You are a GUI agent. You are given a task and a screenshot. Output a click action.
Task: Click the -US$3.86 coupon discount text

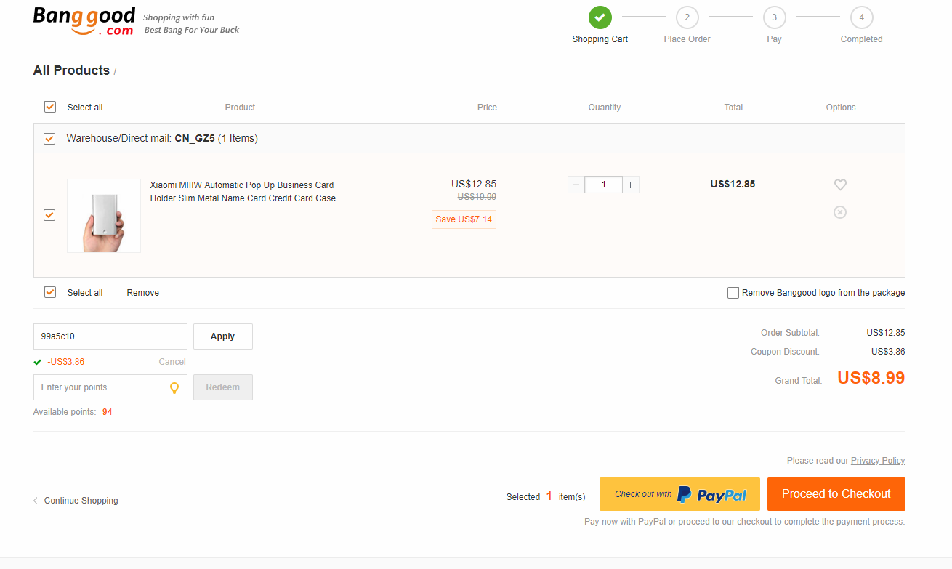pyautogui.click(x=66, y=362)
